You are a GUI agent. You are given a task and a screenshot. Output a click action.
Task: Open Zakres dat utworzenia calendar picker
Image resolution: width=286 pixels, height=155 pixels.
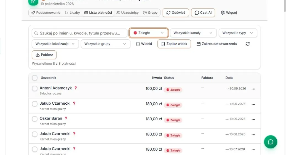pyautogui.click(x=217, y=44)
